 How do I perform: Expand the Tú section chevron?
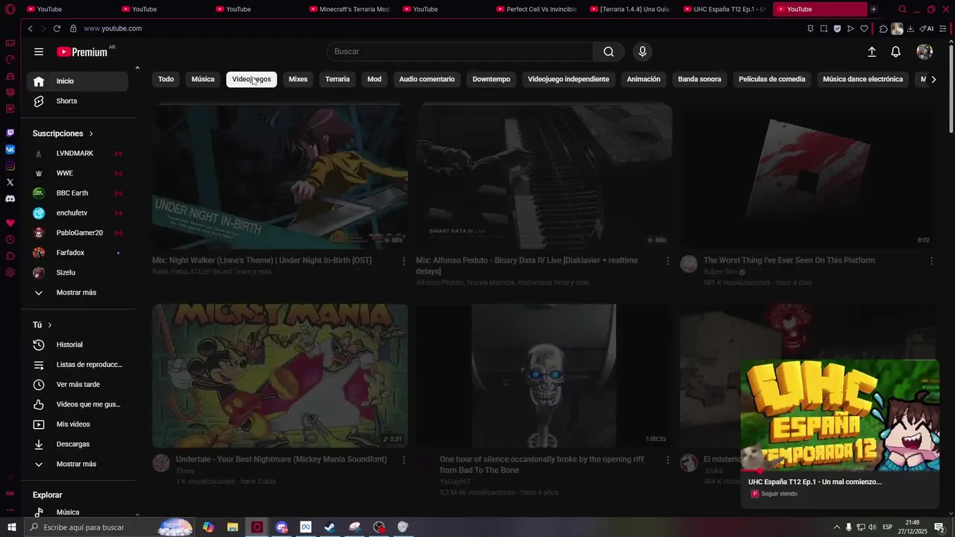50,325
